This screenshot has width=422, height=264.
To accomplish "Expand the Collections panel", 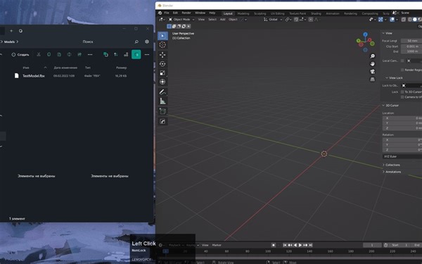I will (x=391, y=165).
